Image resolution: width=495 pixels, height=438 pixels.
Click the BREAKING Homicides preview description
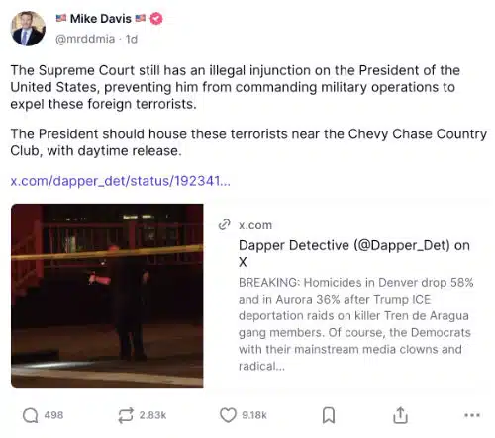click(x=356, y=324)
